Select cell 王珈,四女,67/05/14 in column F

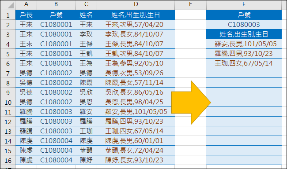pyautogui.click(x=244, y=63)
